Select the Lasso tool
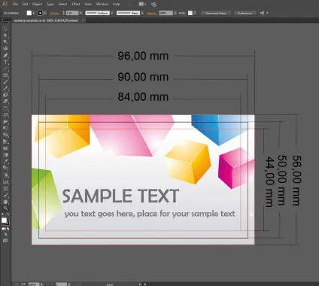Image resolution: width=319 pixels, height=286 pixels. [5, 48]
